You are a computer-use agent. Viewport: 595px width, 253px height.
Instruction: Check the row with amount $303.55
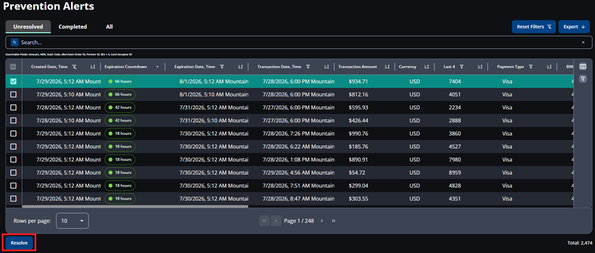tap(13, 198)
